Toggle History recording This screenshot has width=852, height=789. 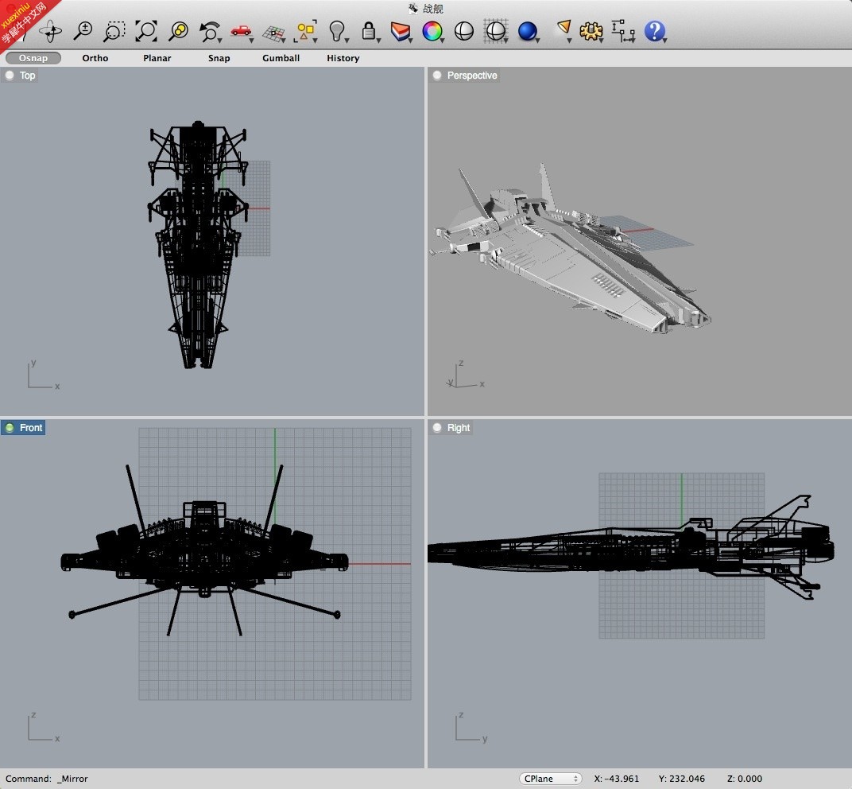pos(343,58)
